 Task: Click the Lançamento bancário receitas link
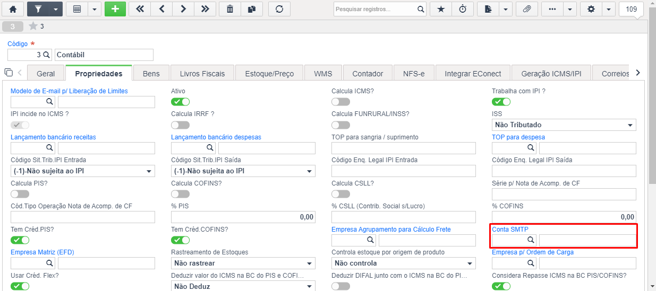(x=53, y=137)
